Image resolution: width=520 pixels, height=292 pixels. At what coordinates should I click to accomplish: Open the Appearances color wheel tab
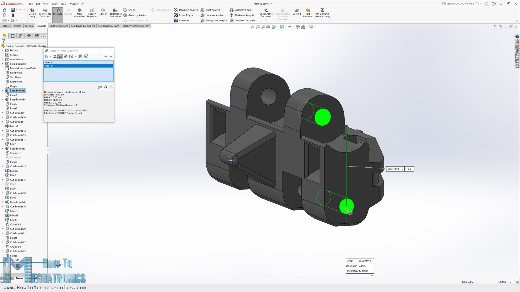[x=37, y=36]
